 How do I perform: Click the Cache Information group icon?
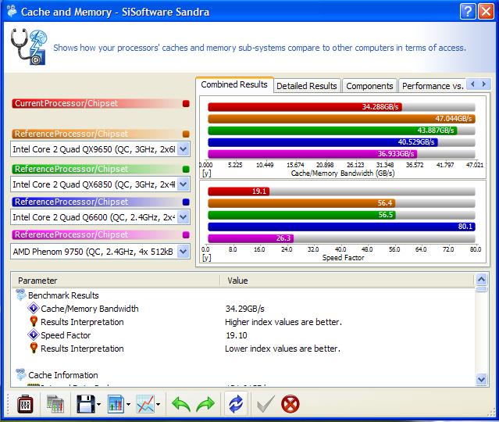click(x=20, y=374)
